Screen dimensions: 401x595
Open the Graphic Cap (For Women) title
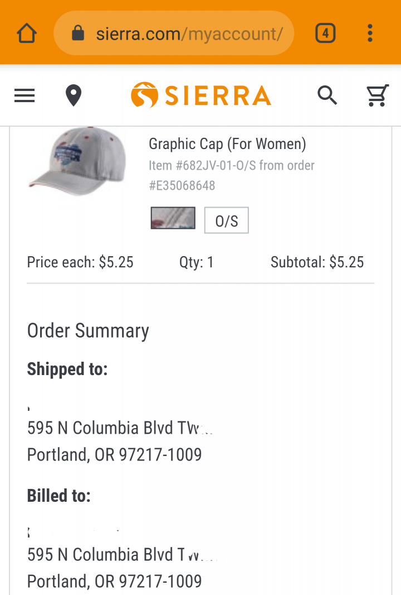pyautogui.click(x=227, y=144)
